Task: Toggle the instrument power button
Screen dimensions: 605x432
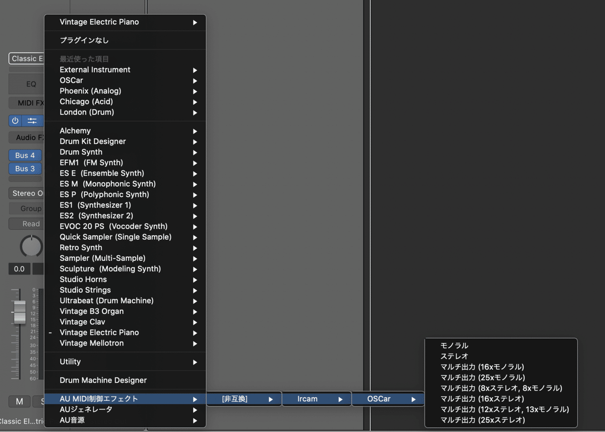Action: (15, 121)
